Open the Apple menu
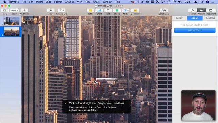218x123 pixels. point(4,2)
